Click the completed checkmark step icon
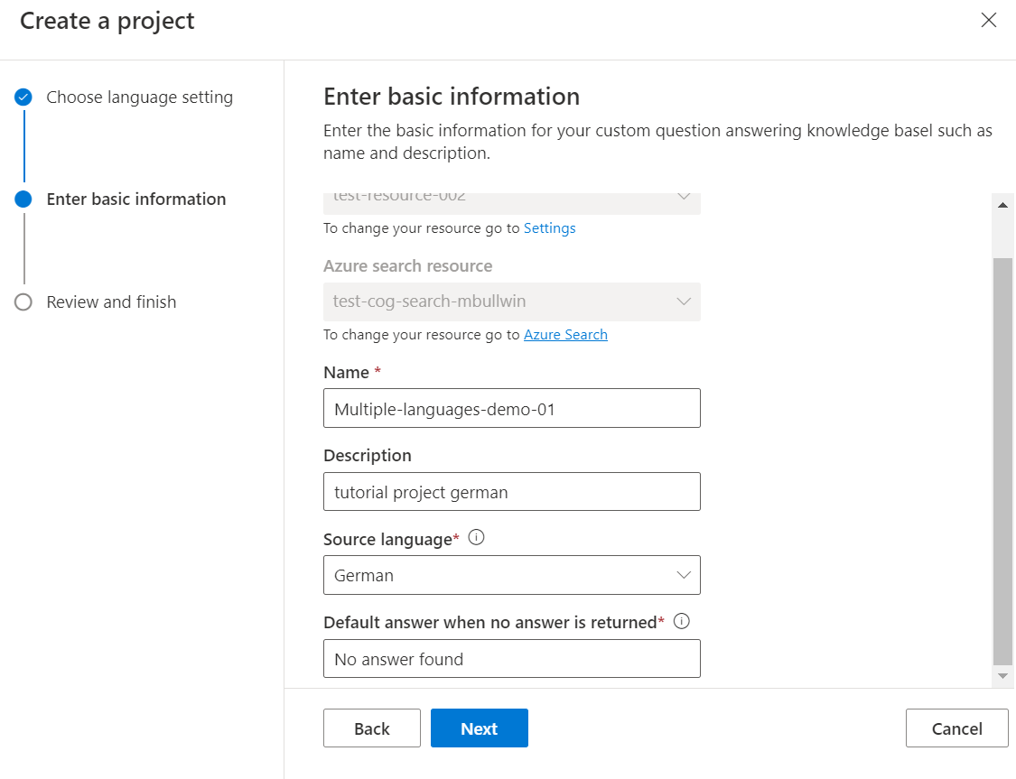The image size is (1016, 779). click(x=24, y=97)
